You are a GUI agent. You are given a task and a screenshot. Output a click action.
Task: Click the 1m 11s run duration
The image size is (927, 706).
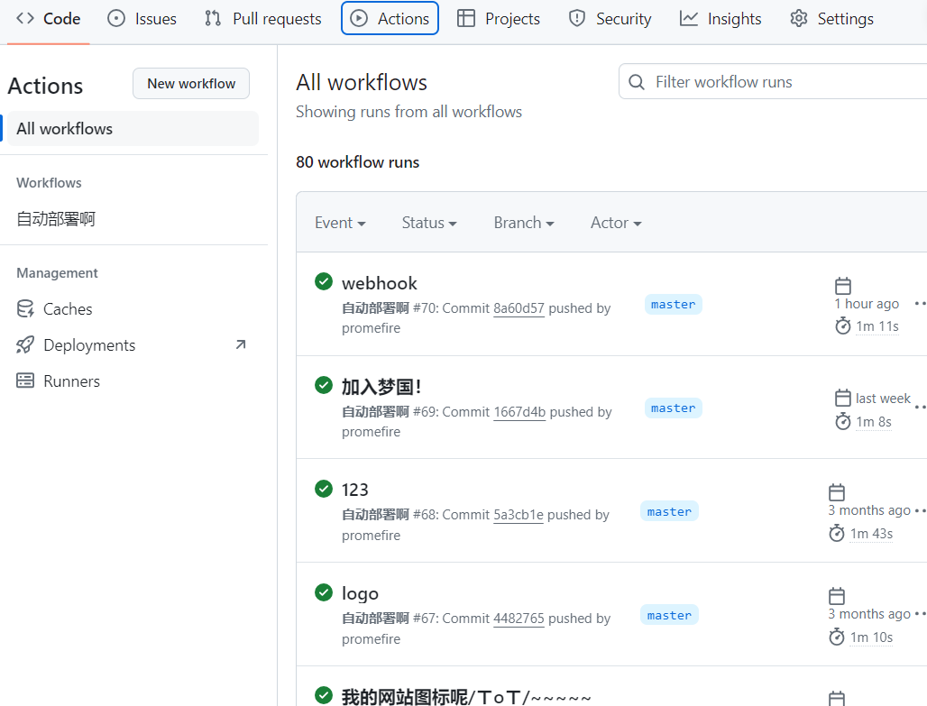(x=877, y=326)
